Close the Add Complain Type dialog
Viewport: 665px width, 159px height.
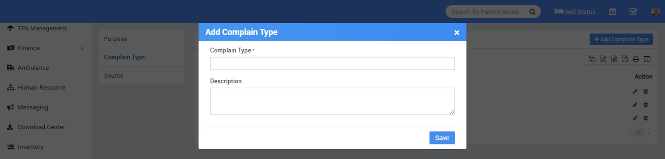(457, 32)
